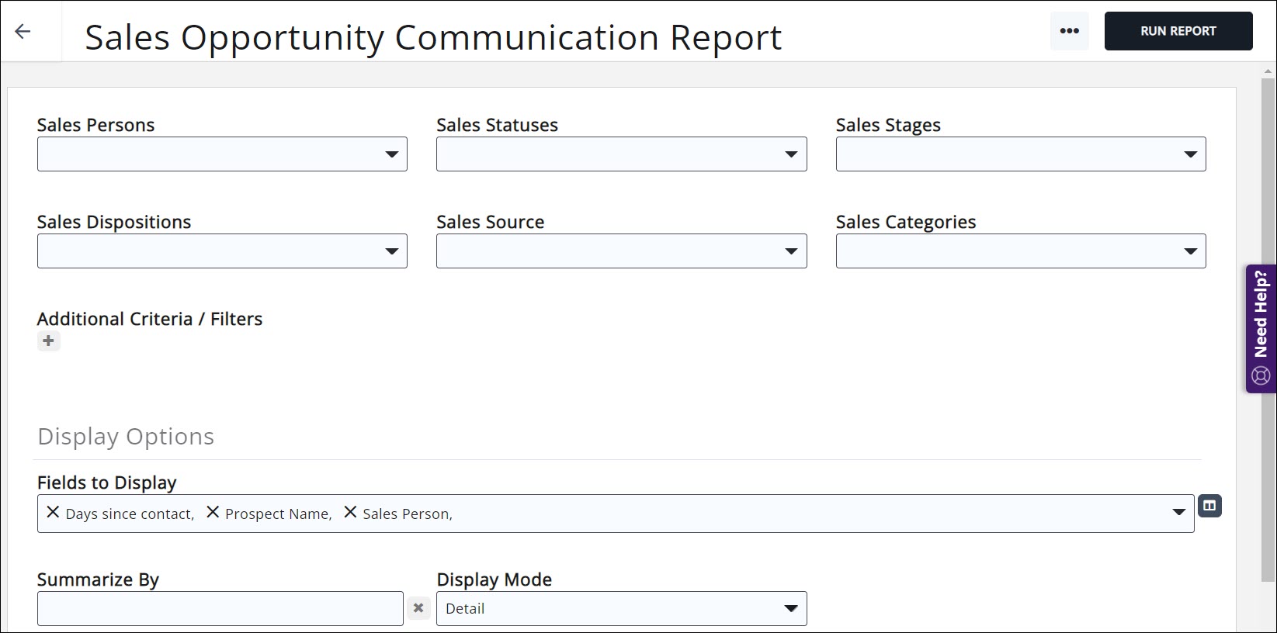
Task: Expand the Sales Statuses dropdown
Action: (621, 154)
